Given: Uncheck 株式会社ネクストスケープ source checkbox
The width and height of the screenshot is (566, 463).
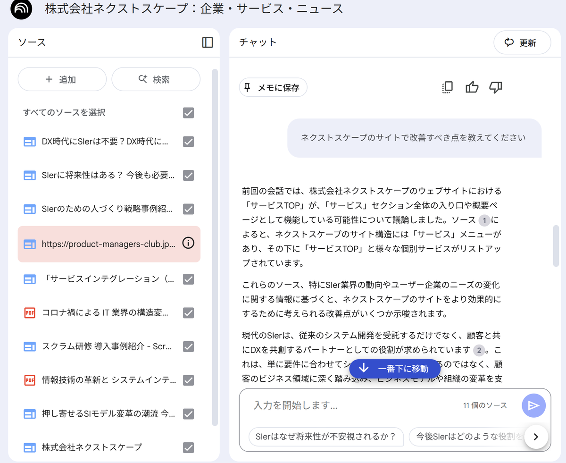Looking at the screenshot, I should tap(189, 447).
